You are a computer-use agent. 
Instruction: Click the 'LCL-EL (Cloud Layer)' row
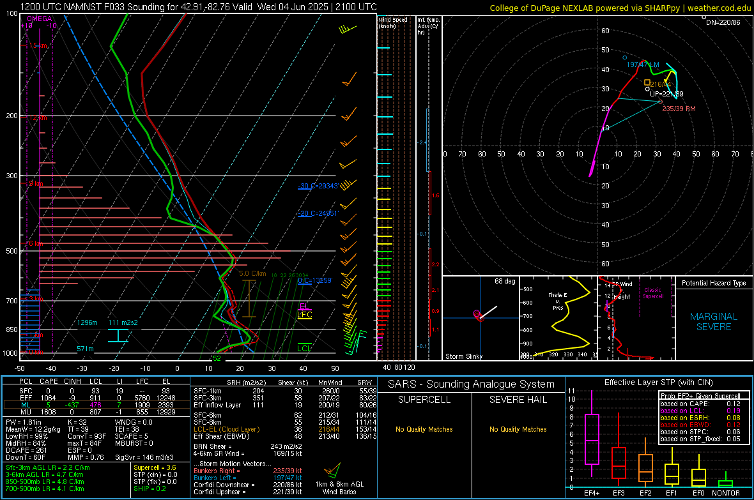(x=285, y=429)
